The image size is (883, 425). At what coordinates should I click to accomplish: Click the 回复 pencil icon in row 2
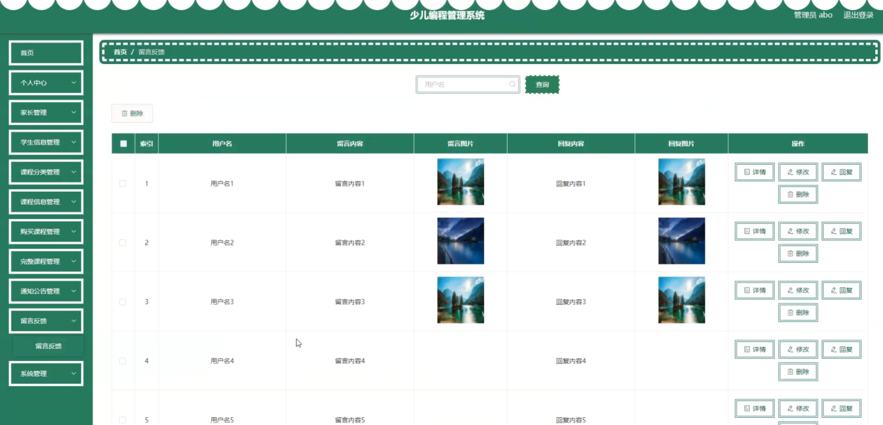(833, 231)
